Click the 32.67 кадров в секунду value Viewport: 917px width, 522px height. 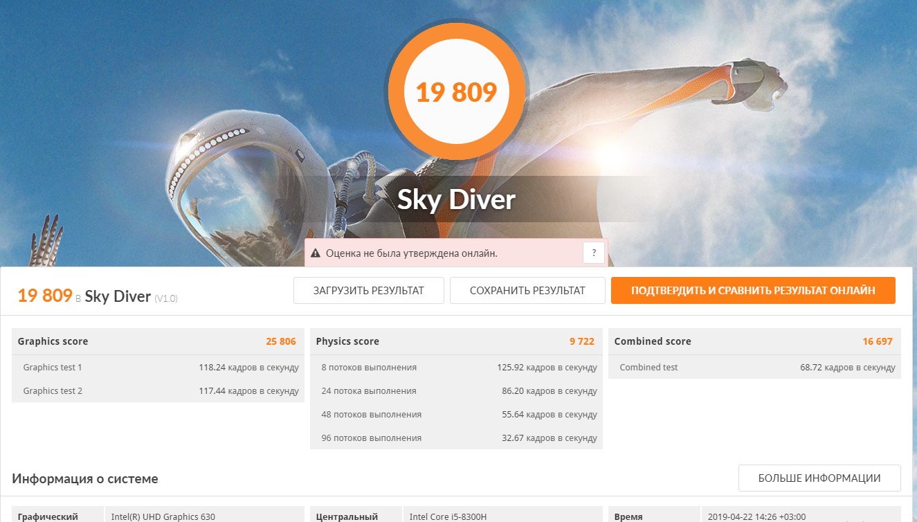[550, 438]
